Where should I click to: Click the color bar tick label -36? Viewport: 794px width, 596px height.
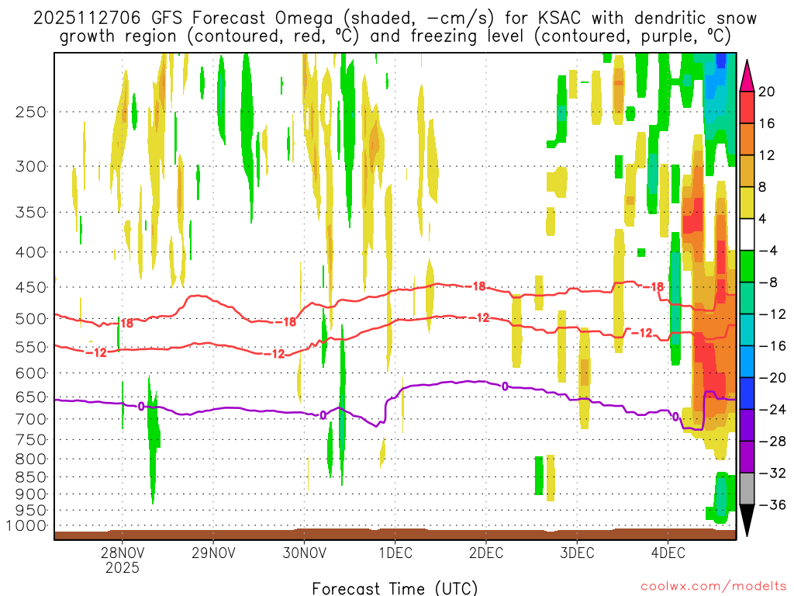tap(772, 504)
